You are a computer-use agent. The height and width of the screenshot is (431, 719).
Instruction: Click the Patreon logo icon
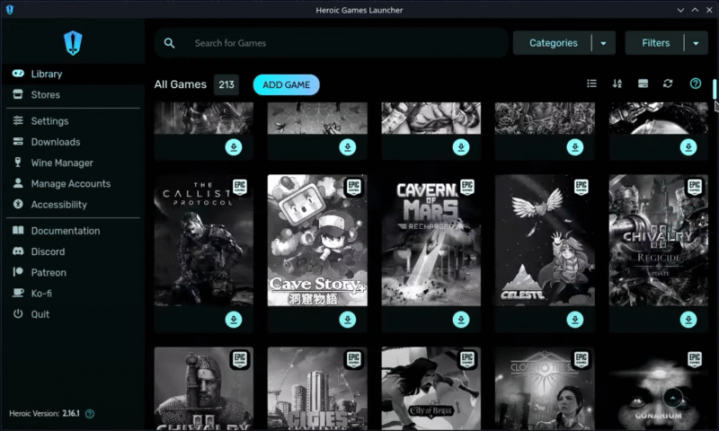click(18, 272)
